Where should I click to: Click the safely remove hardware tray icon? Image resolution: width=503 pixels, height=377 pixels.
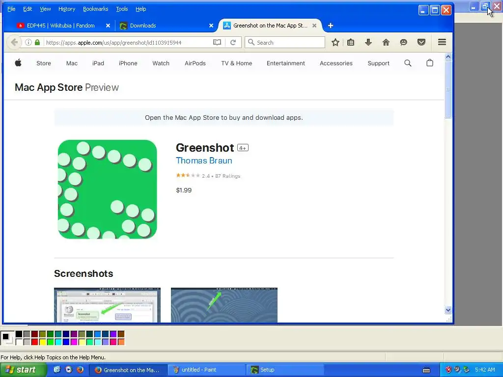pyautogui.click(x=467, y=370)
